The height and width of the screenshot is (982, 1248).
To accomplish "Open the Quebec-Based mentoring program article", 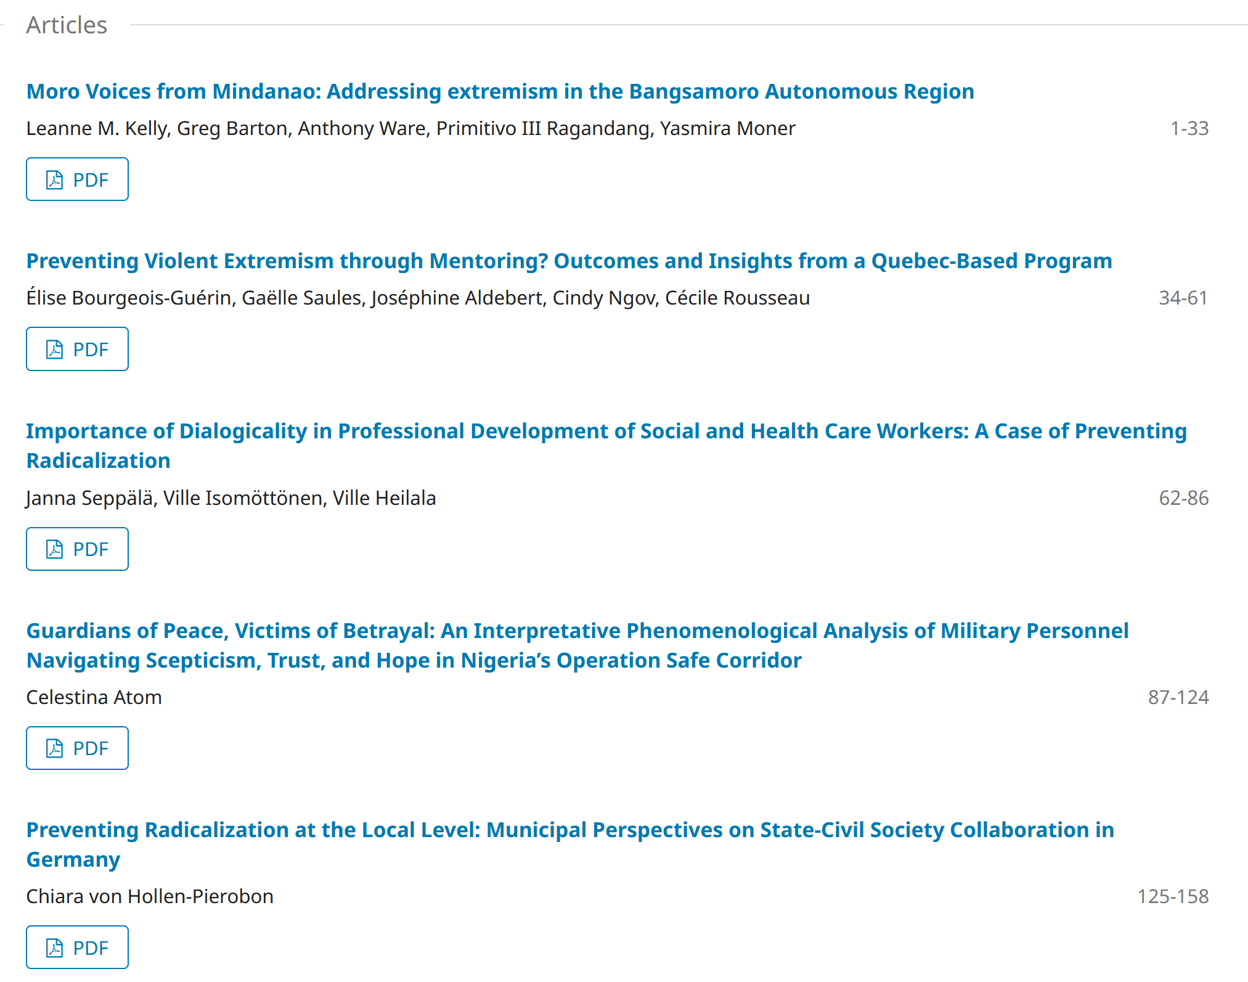I will click(569, 261).
